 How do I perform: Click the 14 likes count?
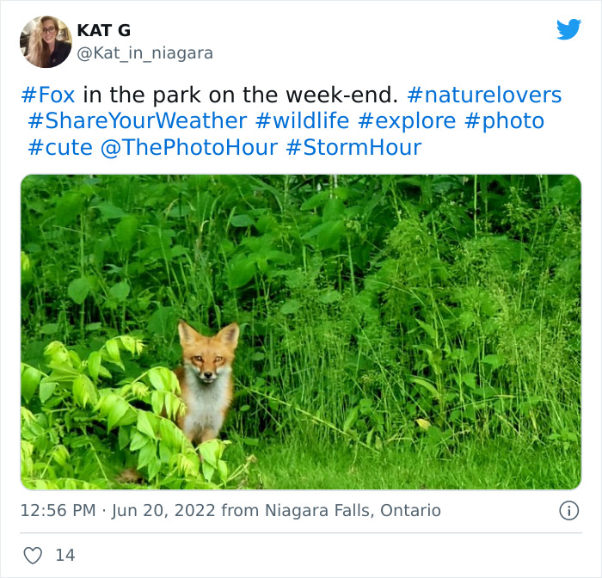point(65,556)
